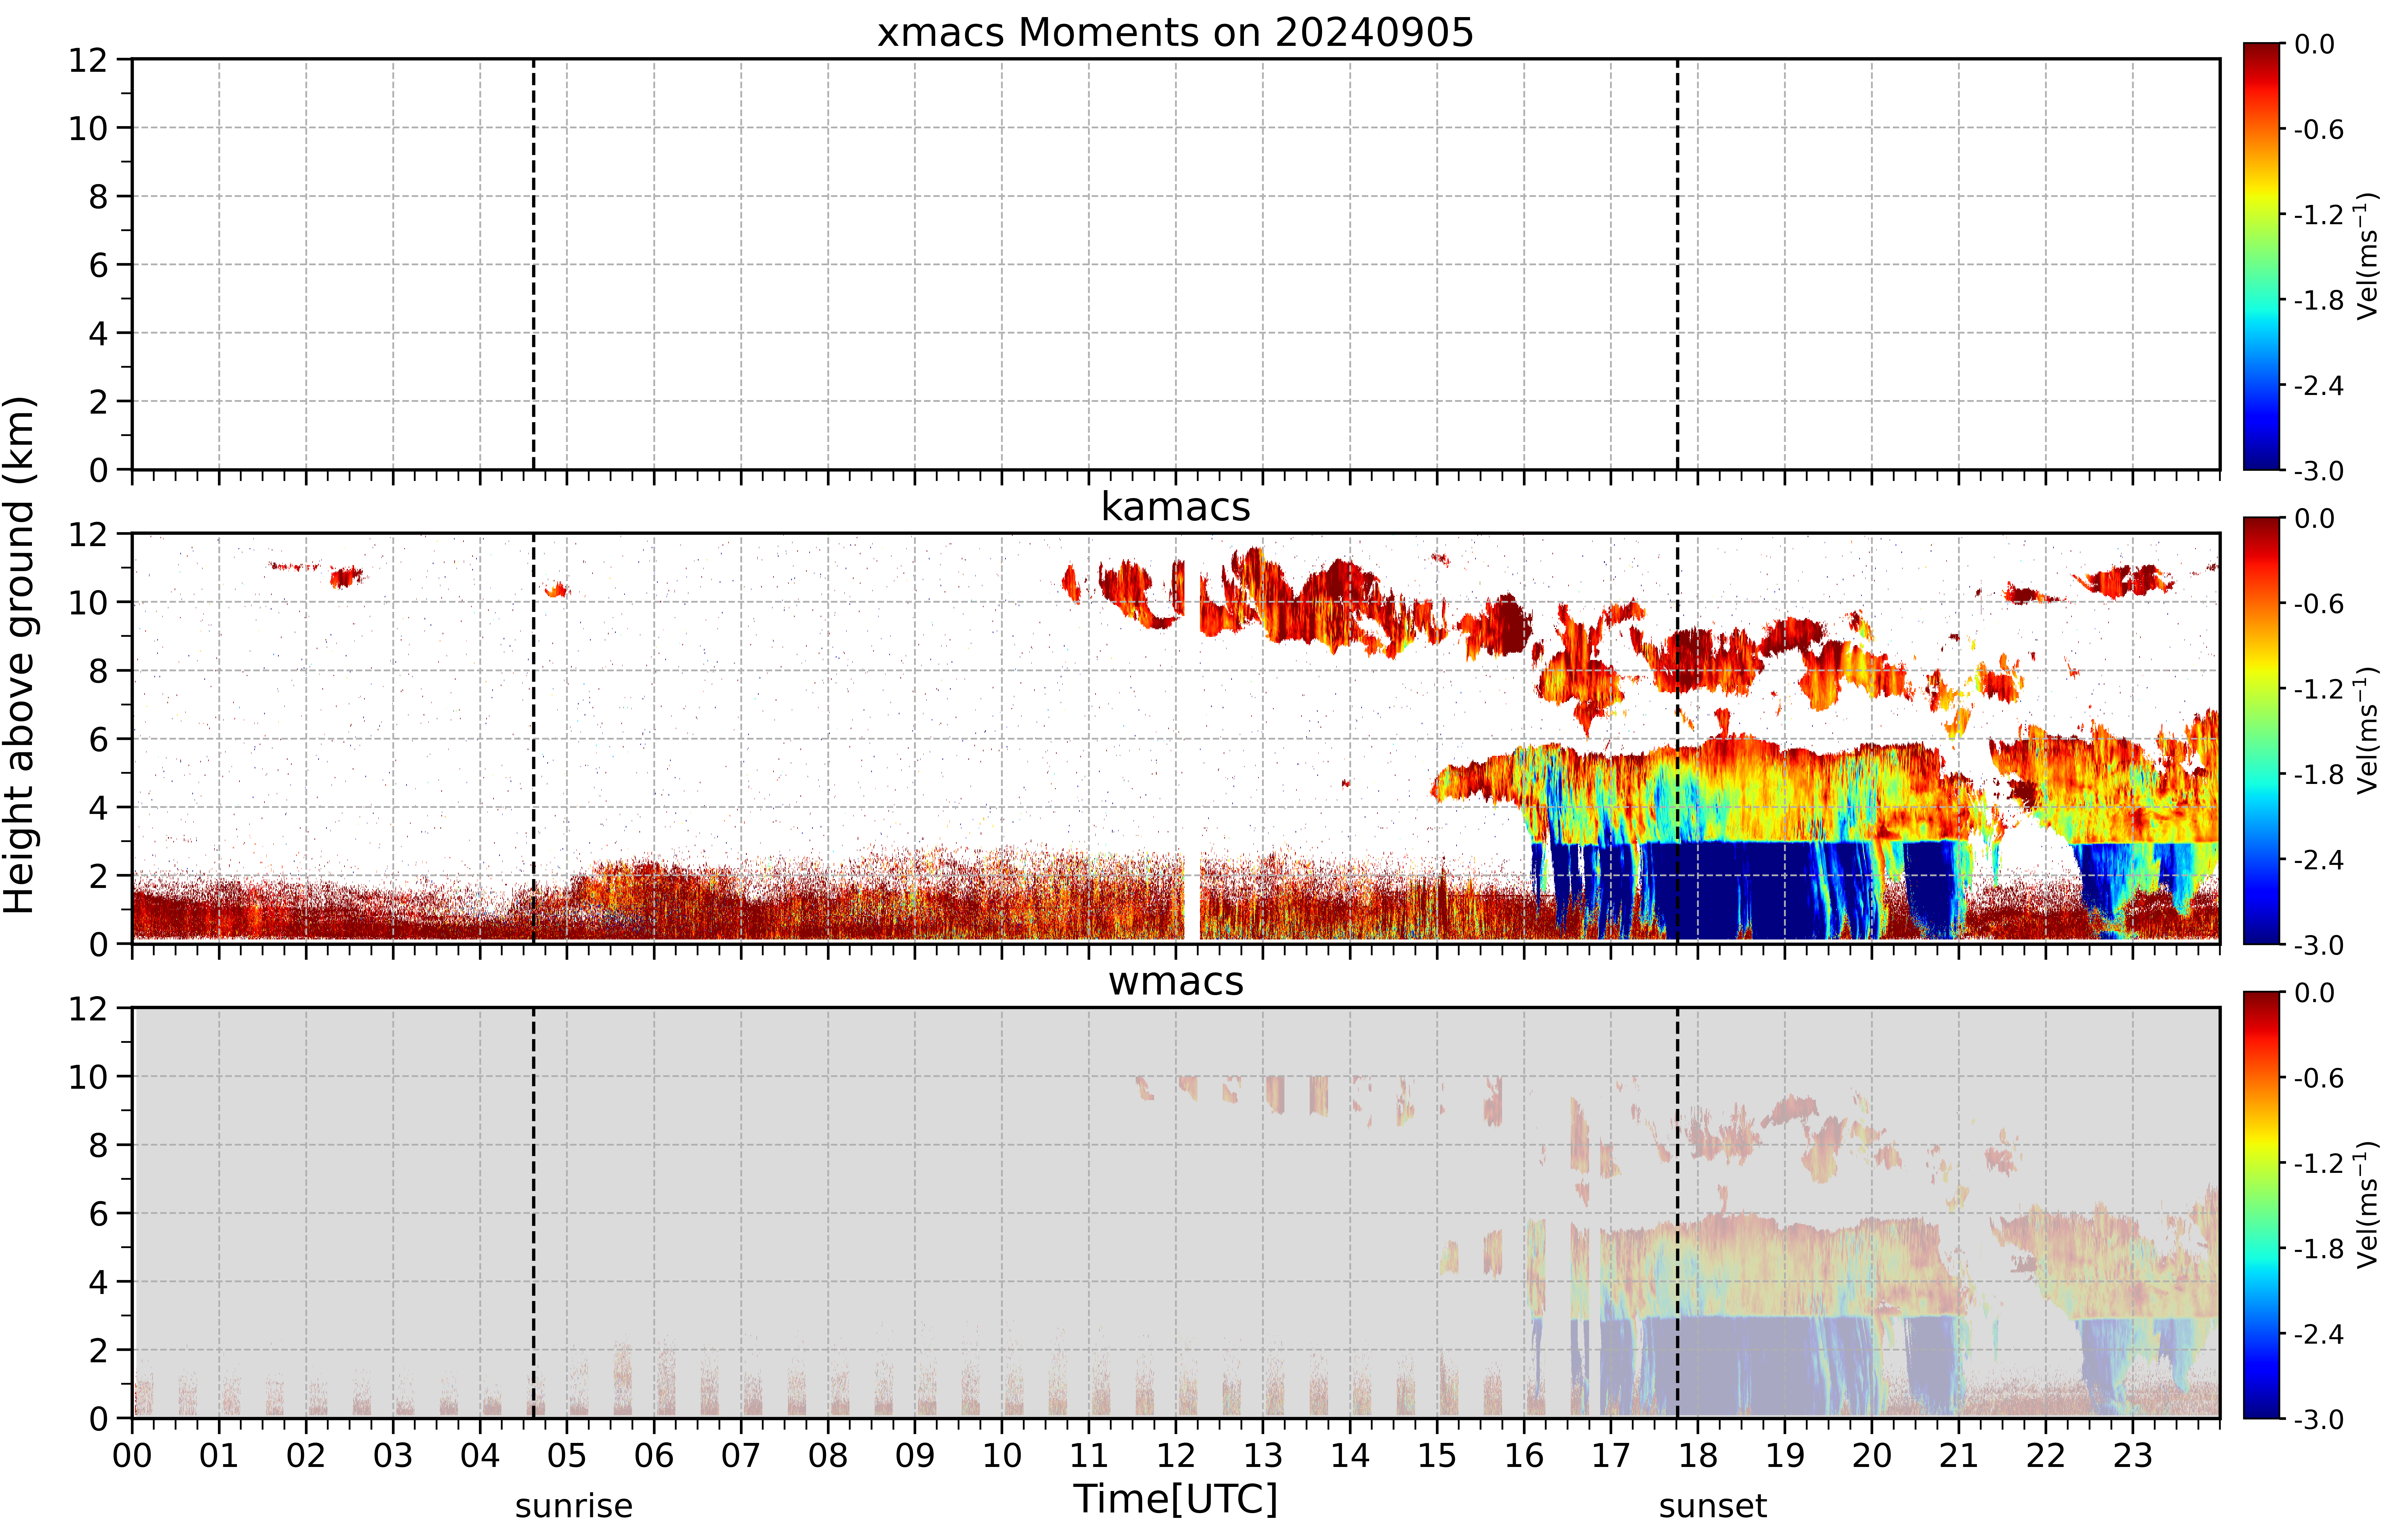Click the sunset dashed line in wmacs panel
2398x1540 pixels.
click(x=1678, y=1213)
